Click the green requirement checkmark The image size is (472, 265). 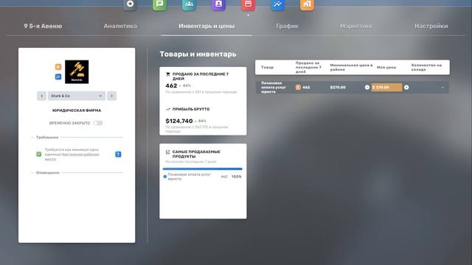tap(39, 154)
